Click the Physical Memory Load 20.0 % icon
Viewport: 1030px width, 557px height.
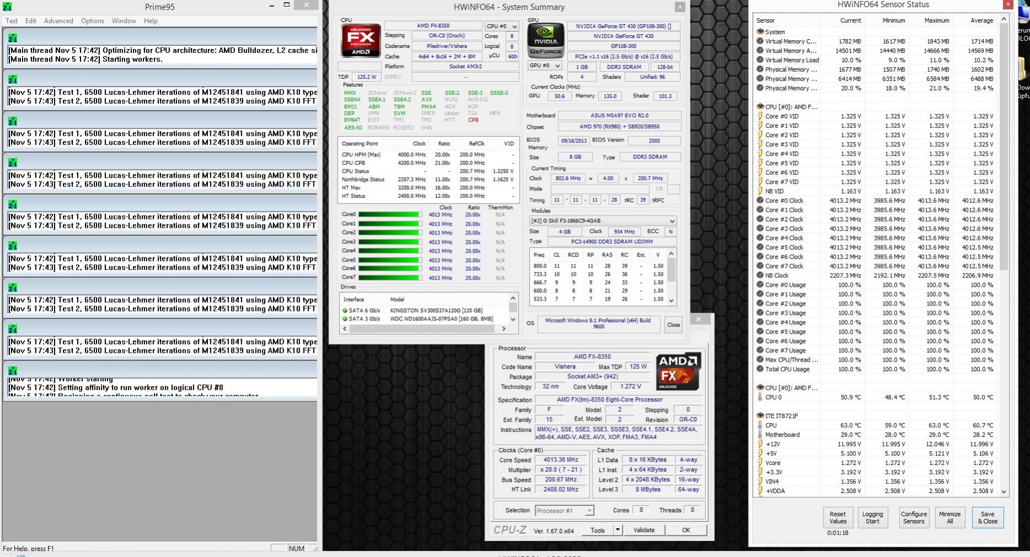point(760,88)
